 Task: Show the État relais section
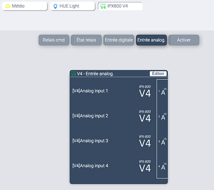coord(87,40)
